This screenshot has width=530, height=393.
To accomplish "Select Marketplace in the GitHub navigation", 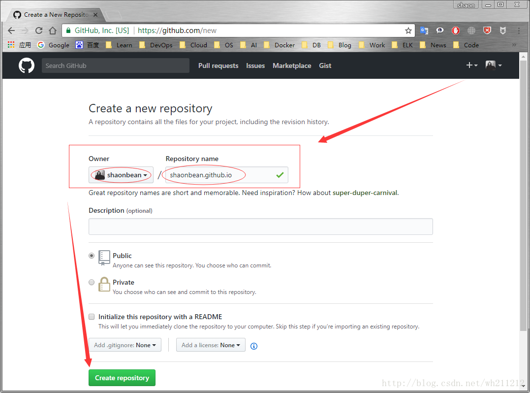I will point(292,65).
